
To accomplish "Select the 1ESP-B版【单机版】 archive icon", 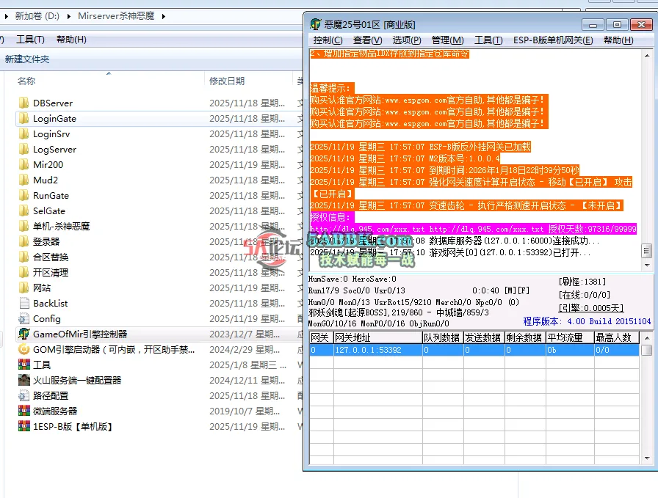I will (x=23, y=426).
